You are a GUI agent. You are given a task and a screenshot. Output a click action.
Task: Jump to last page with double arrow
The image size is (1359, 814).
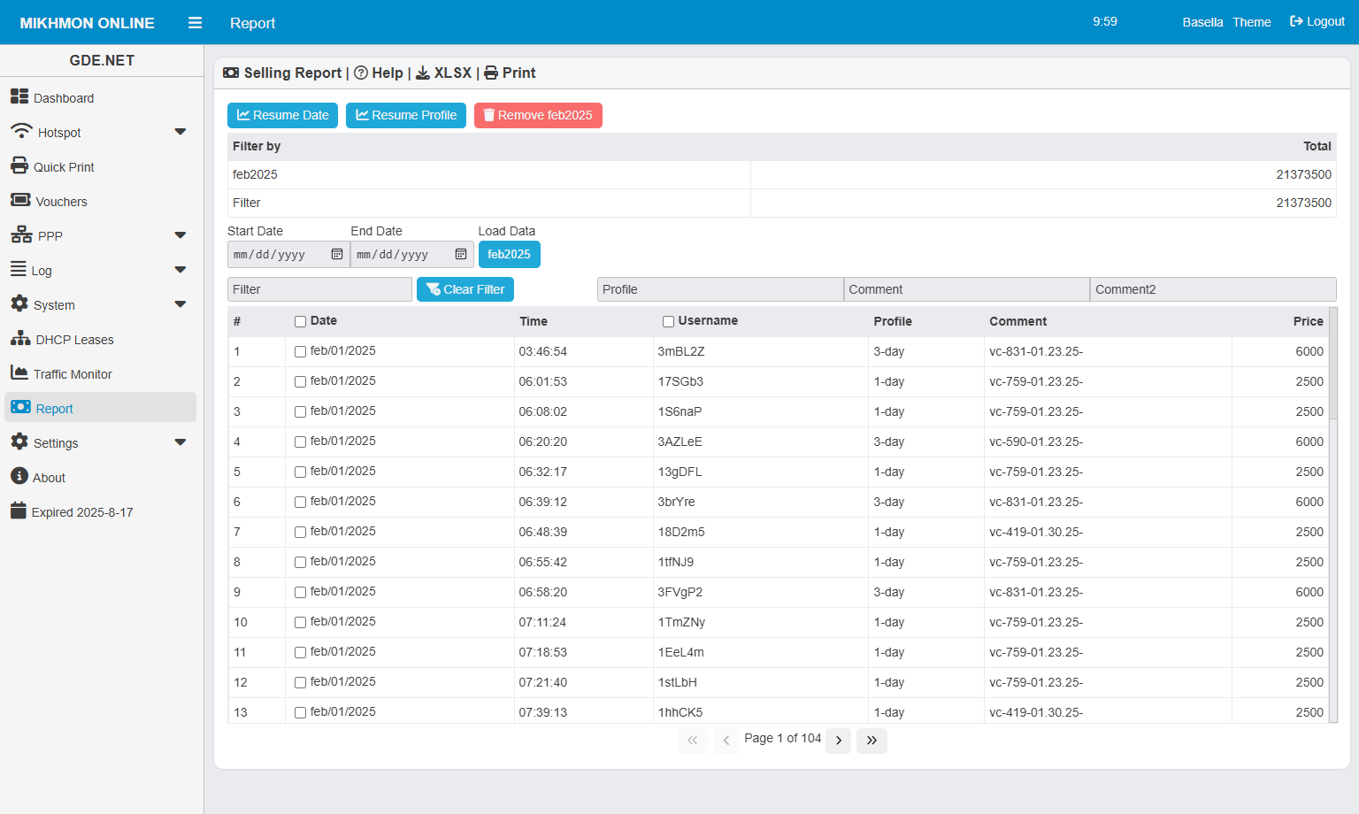pyautogui.click(x=871, y=741)
